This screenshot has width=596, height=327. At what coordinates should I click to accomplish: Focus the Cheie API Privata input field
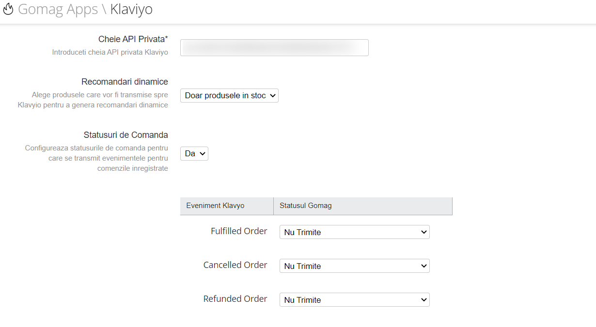point(274,48)
